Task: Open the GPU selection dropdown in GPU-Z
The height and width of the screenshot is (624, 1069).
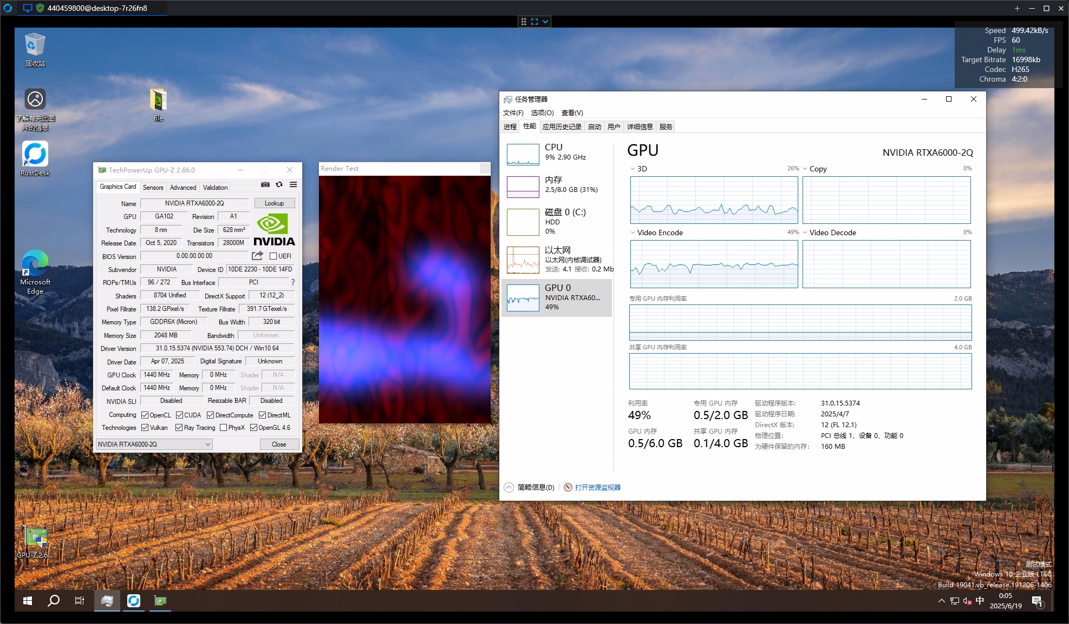Action: click(x=154, y=444)
